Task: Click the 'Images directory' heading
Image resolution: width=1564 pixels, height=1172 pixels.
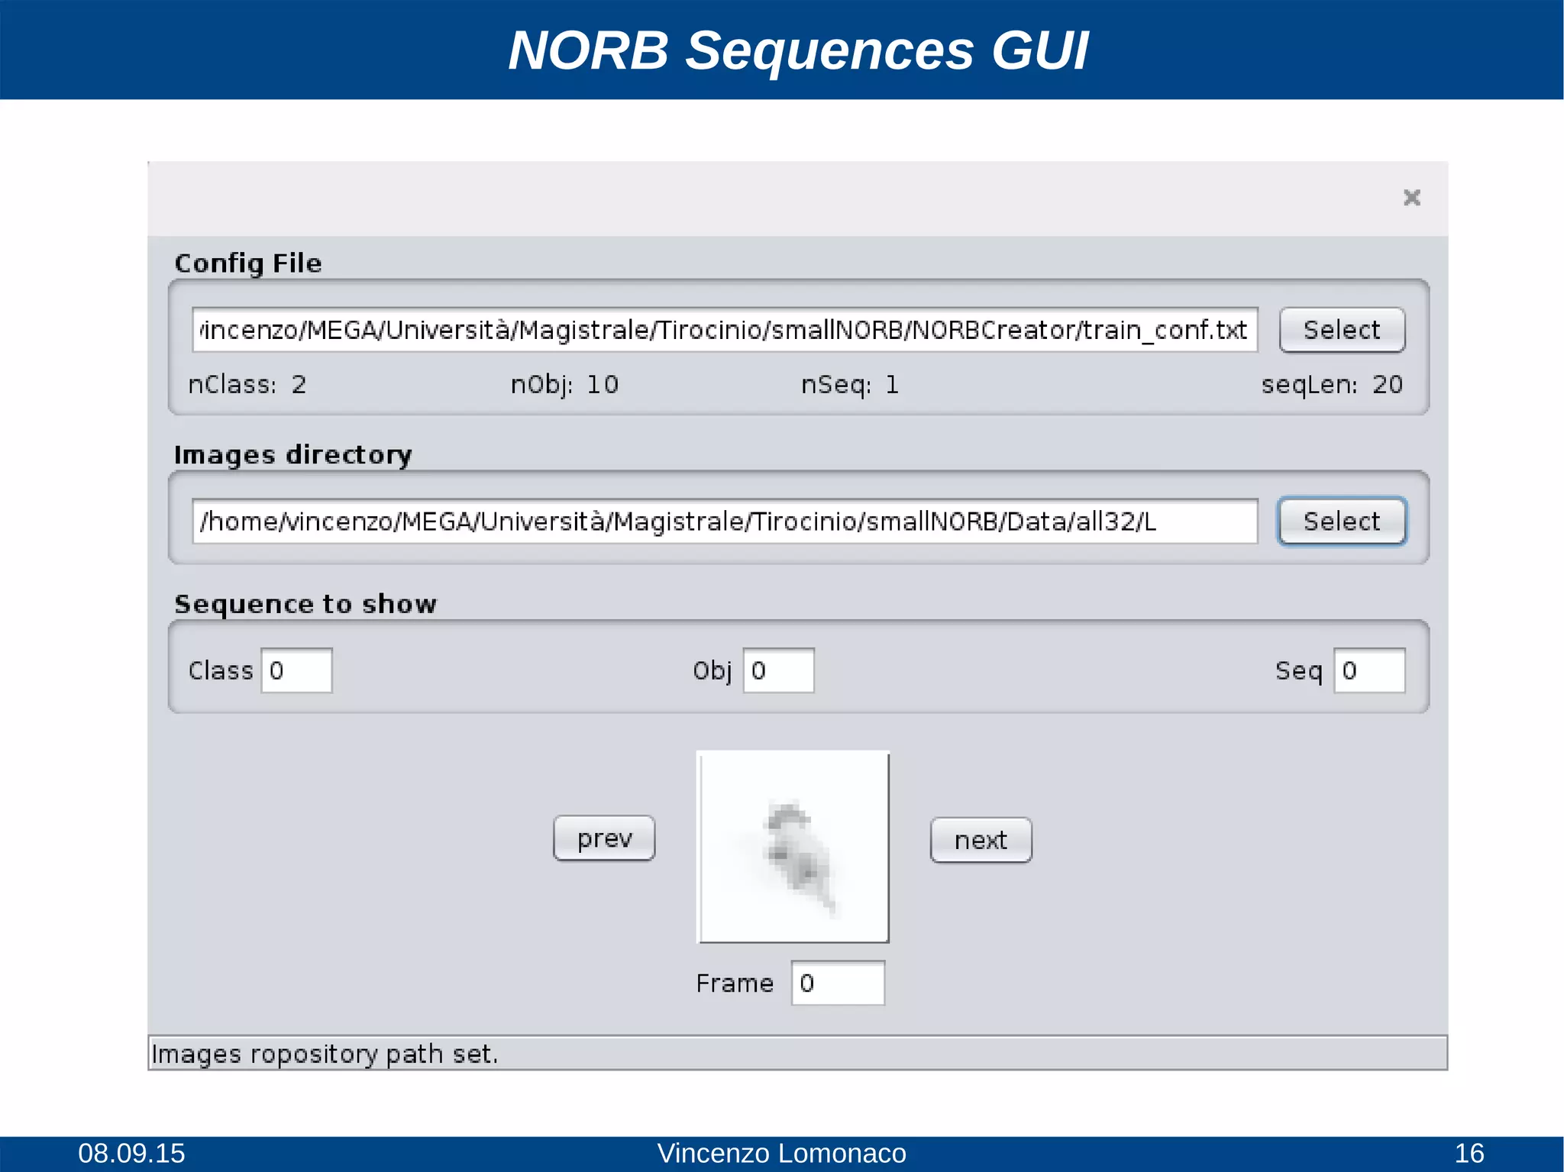Action: tap(293, 455)
